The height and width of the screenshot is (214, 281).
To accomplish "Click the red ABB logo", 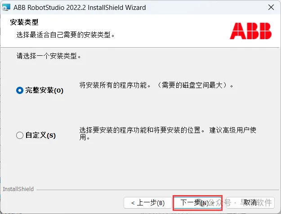I will (250, 31).
